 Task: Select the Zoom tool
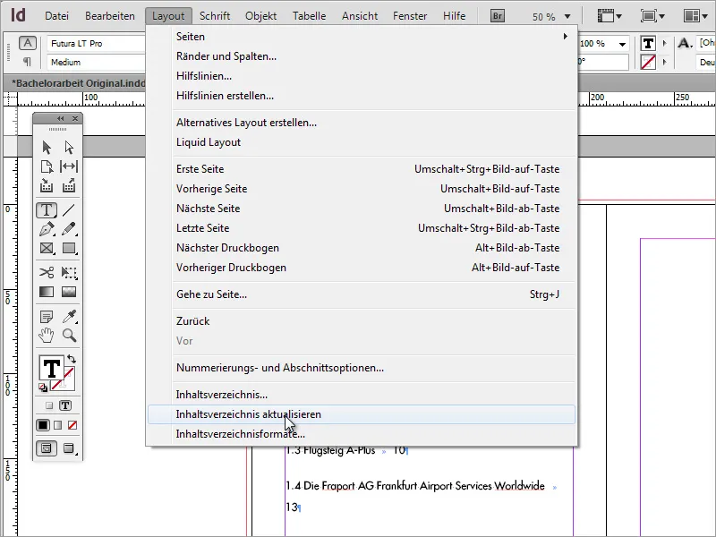[69, 335]
